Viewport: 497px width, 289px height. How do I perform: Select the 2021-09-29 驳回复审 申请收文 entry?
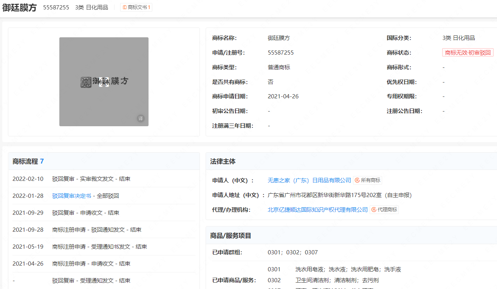(85, 213)
